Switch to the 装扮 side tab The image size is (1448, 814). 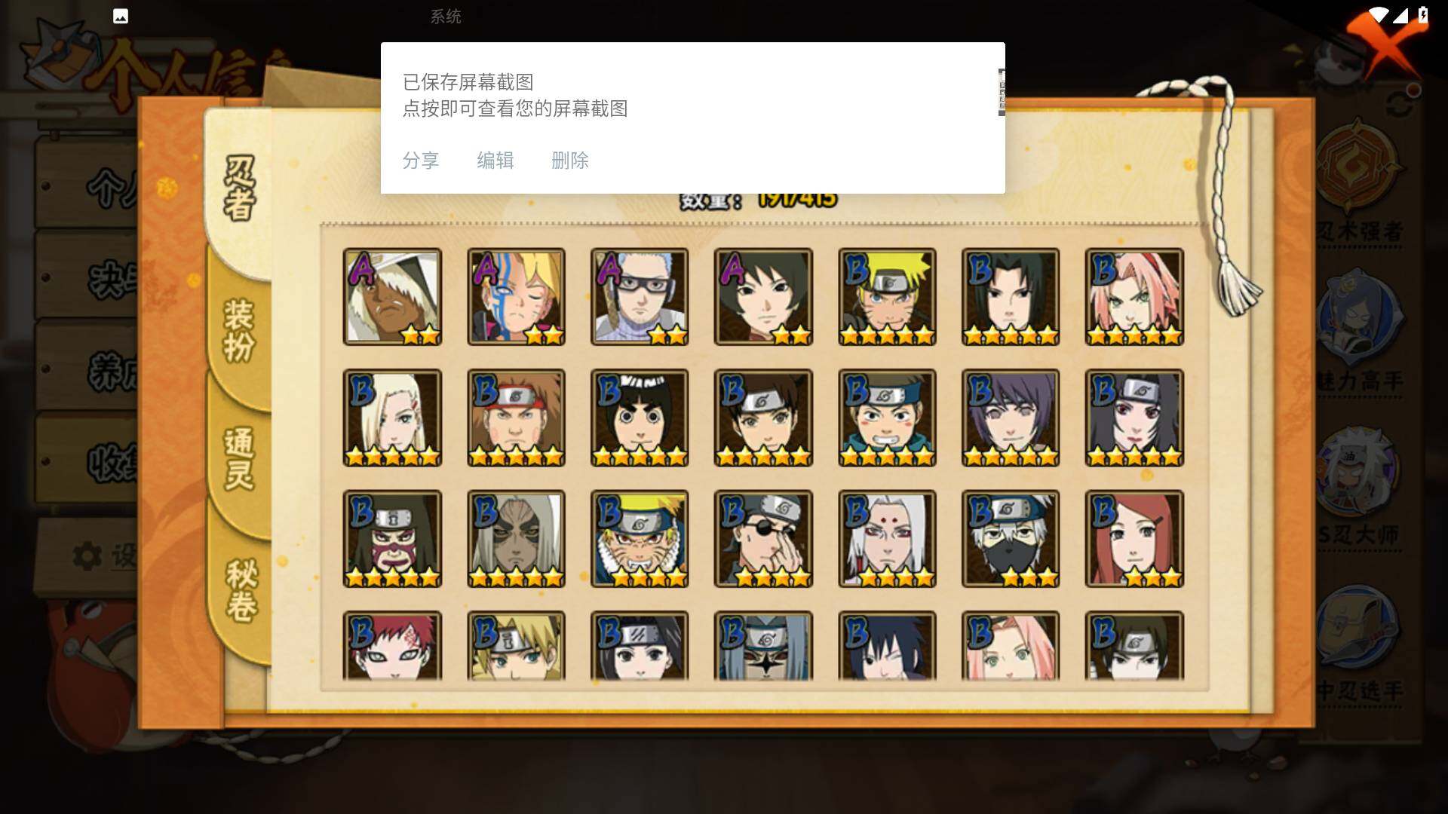(240, 330)
